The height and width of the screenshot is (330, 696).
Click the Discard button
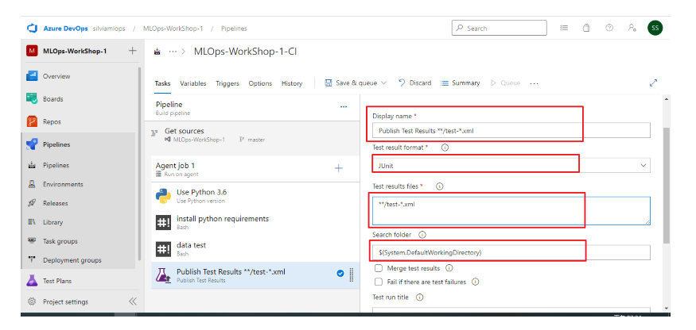[x=414, y=82]
